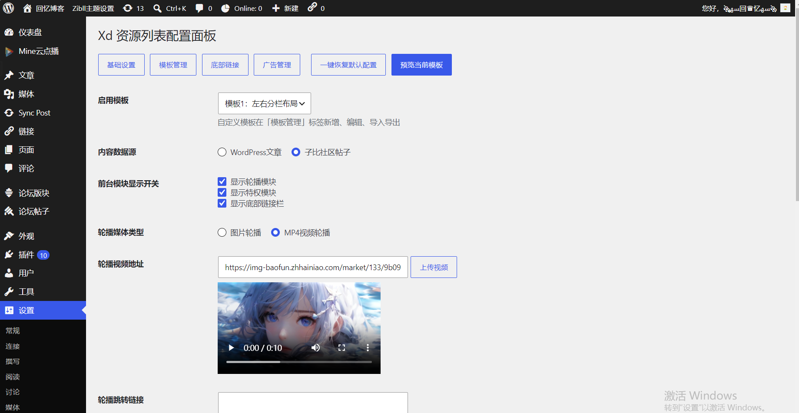Viewport: 799px width, 413px height.
Task: Open 工具 wrench icon in sidebar
Action: (x=9, y=292)
